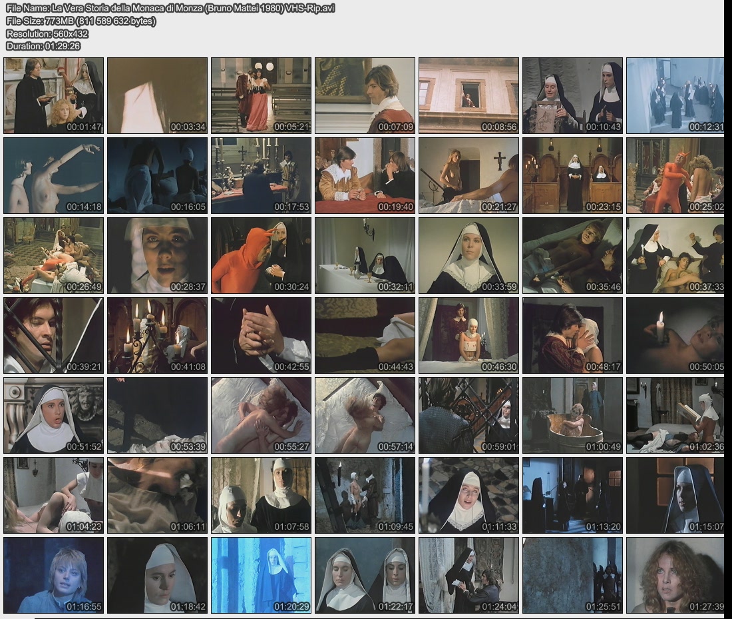This screenshot has height=619, width=732.
Task: Click the File Name text line
Action: [170, 8]
